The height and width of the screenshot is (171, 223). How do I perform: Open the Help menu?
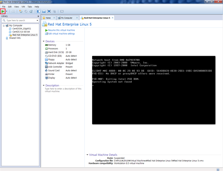coord(37,7)
